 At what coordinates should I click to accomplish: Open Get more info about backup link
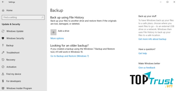pyautogui.click(x=152, y=39)
